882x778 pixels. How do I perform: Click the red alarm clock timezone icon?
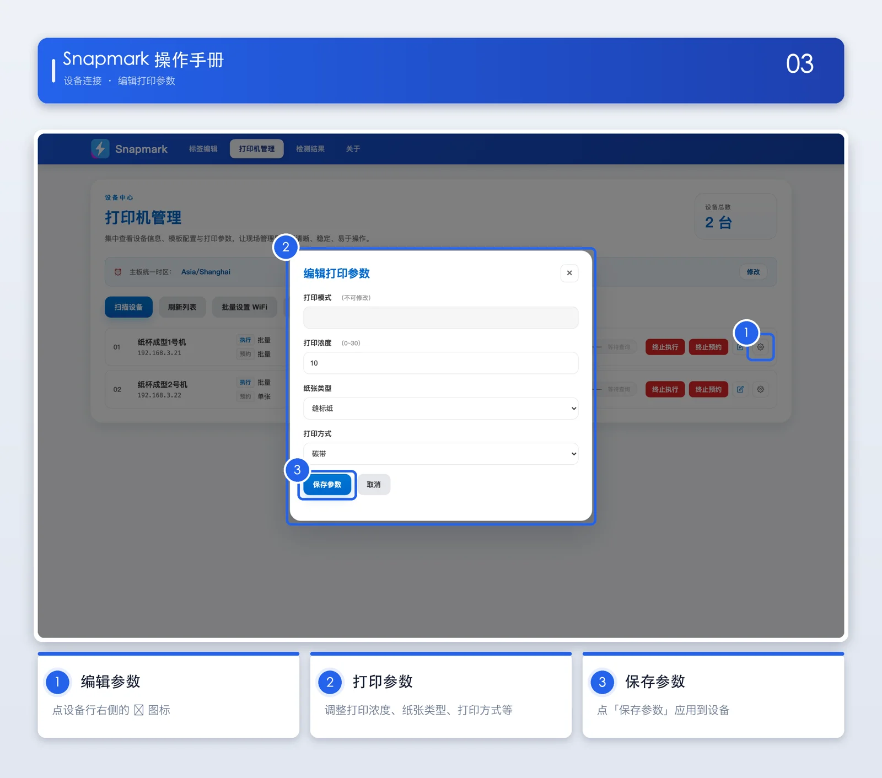[x=118, y=272]
